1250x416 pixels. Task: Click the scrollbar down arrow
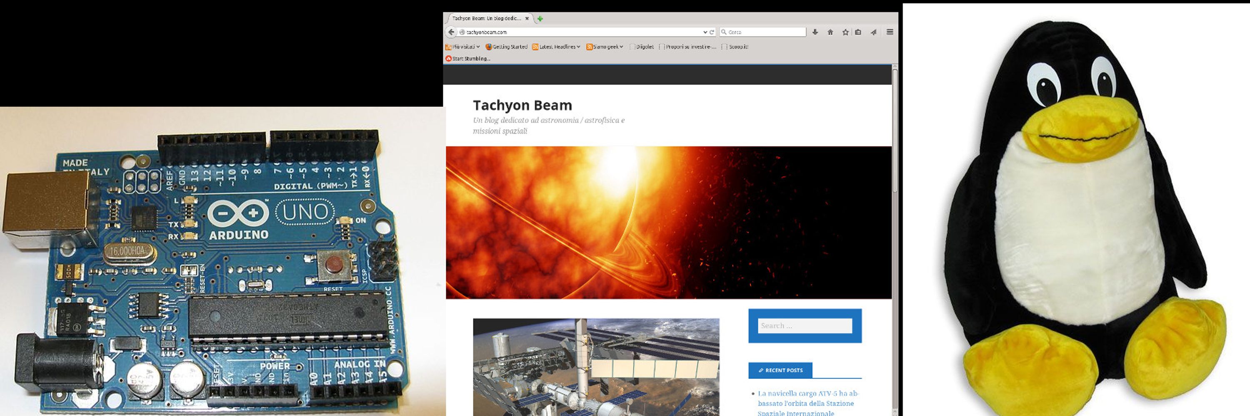[895, 412]
